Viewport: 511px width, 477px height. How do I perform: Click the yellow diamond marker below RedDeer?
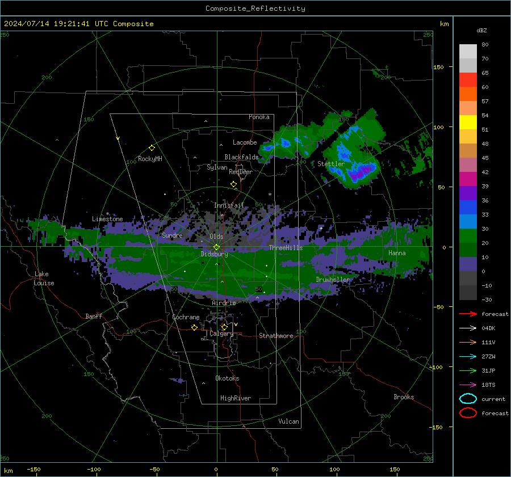pos(234,184)
